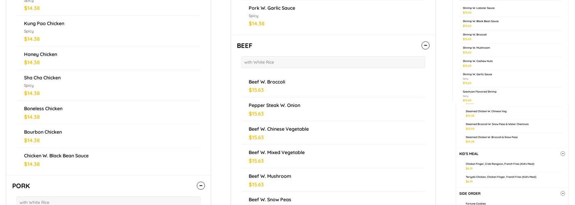Select Beef W. Mixed Vegetable
The height and width of the screenshot is (205, 575).
(x=276, y=153)
